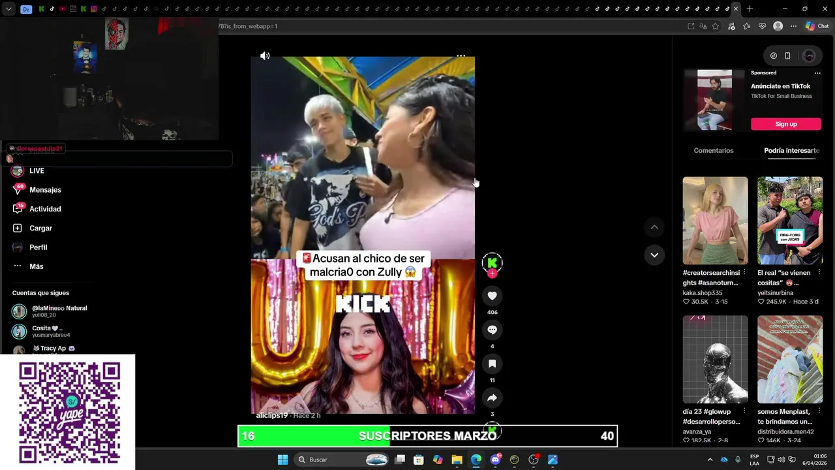Open options for the somos Menplast video
Screen dimensions: 835x470
pyautogui.click(x=819, y=412)
